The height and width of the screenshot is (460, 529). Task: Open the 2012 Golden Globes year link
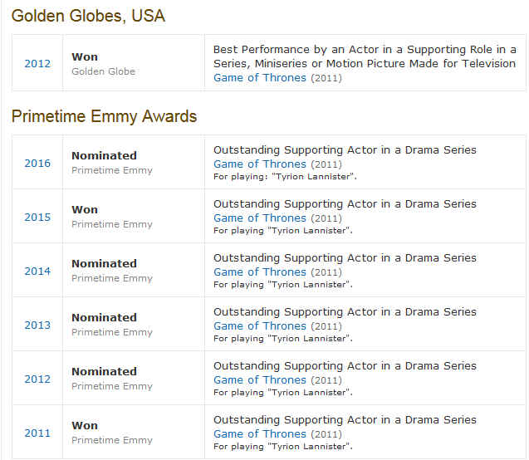(x=37, y=64)
